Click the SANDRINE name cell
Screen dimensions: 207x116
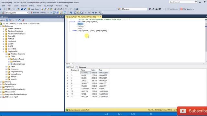coord(85,89)
